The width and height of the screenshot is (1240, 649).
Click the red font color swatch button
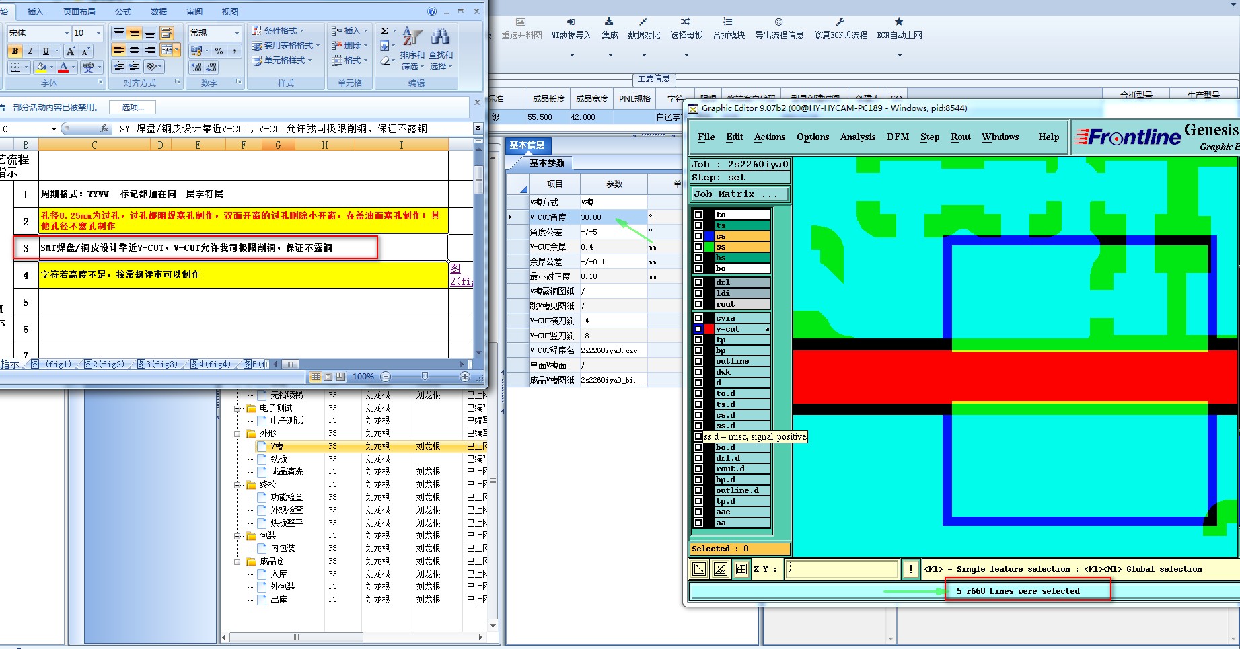point(63,67)
